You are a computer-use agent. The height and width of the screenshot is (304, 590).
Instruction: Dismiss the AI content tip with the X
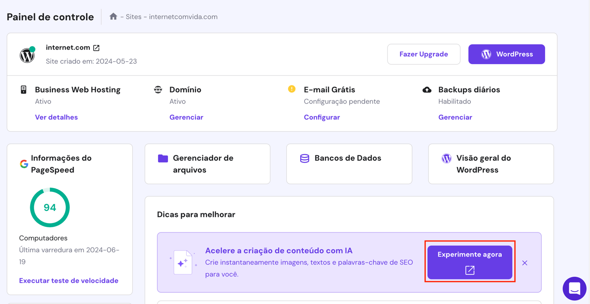[525, 262]
